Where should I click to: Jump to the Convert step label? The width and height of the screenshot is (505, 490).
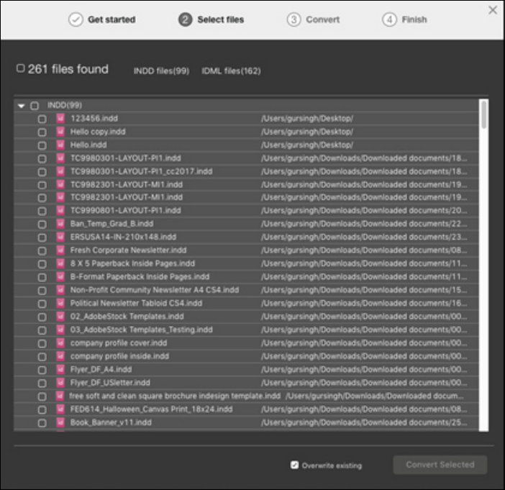pyautogui.click(x=323, y=19)
